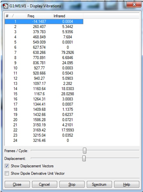Select mode 19 with frequency 1432.66
The image size is (143, 192).
pos(44,114)
